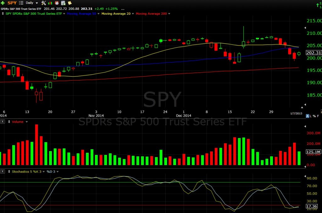Expand the Moving Average 200 dropdown arrow
322x213 pixels.
point(169,14)
